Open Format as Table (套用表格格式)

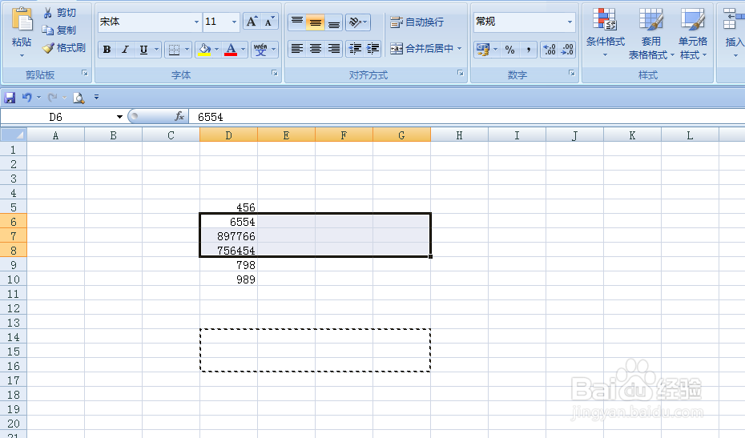coord(651,34)
